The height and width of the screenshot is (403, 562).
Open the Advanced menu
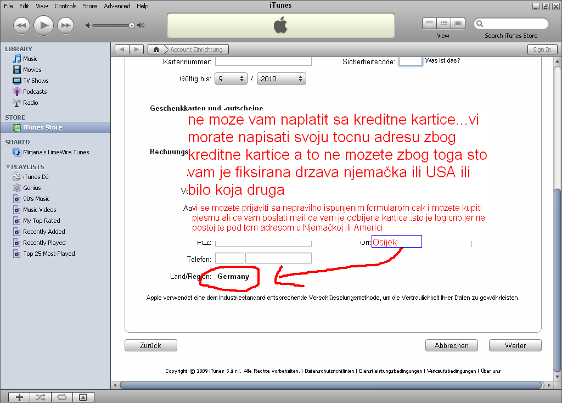tap(117, 6)
